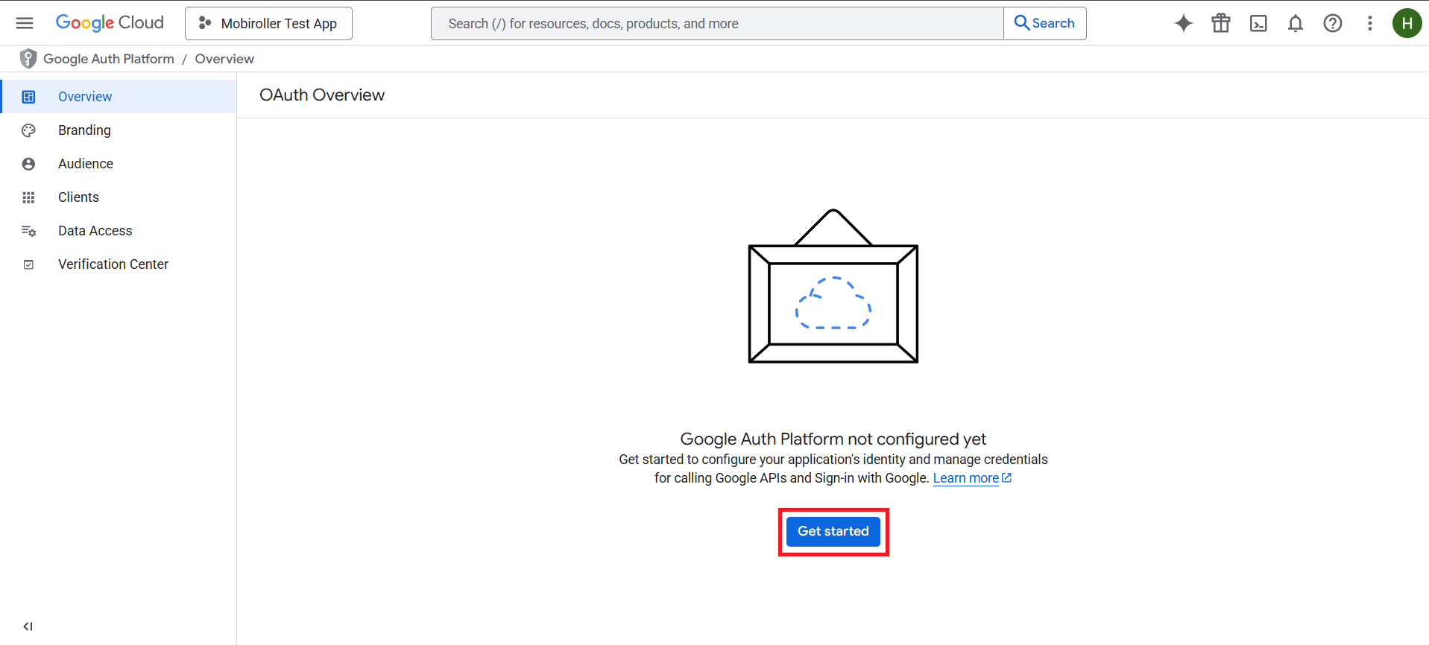
Task: Open the three-dot settings and utilities menu
Action: (1370, 23)
